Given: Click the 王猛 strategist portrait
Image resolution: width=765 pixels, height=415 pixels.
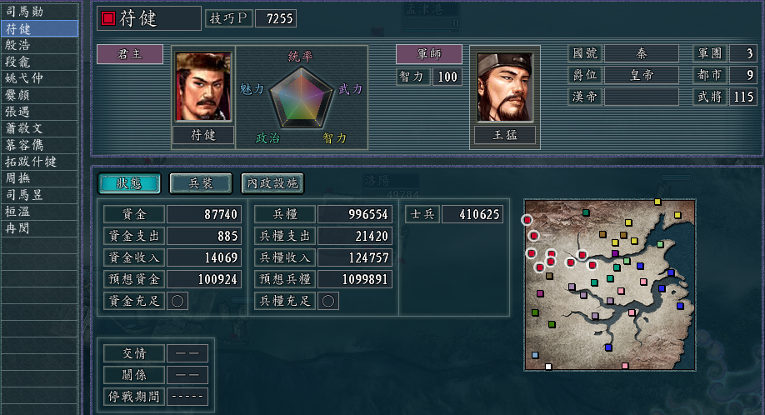Looking at the screenshot, I should [504, 87].
